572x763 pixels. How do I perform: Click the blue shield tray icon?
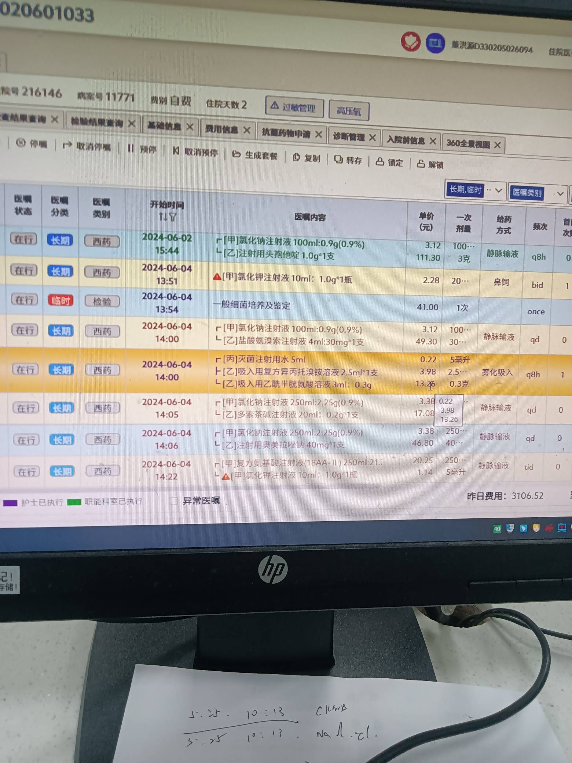pyautogui.click(x=523, y=528)
